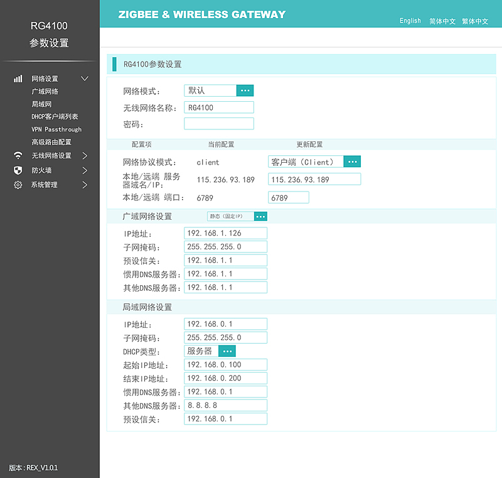502x478 pixels.
Task: Click the LAN IP地址 field 192.168.0.1
Action: click(x=226, y=324)
